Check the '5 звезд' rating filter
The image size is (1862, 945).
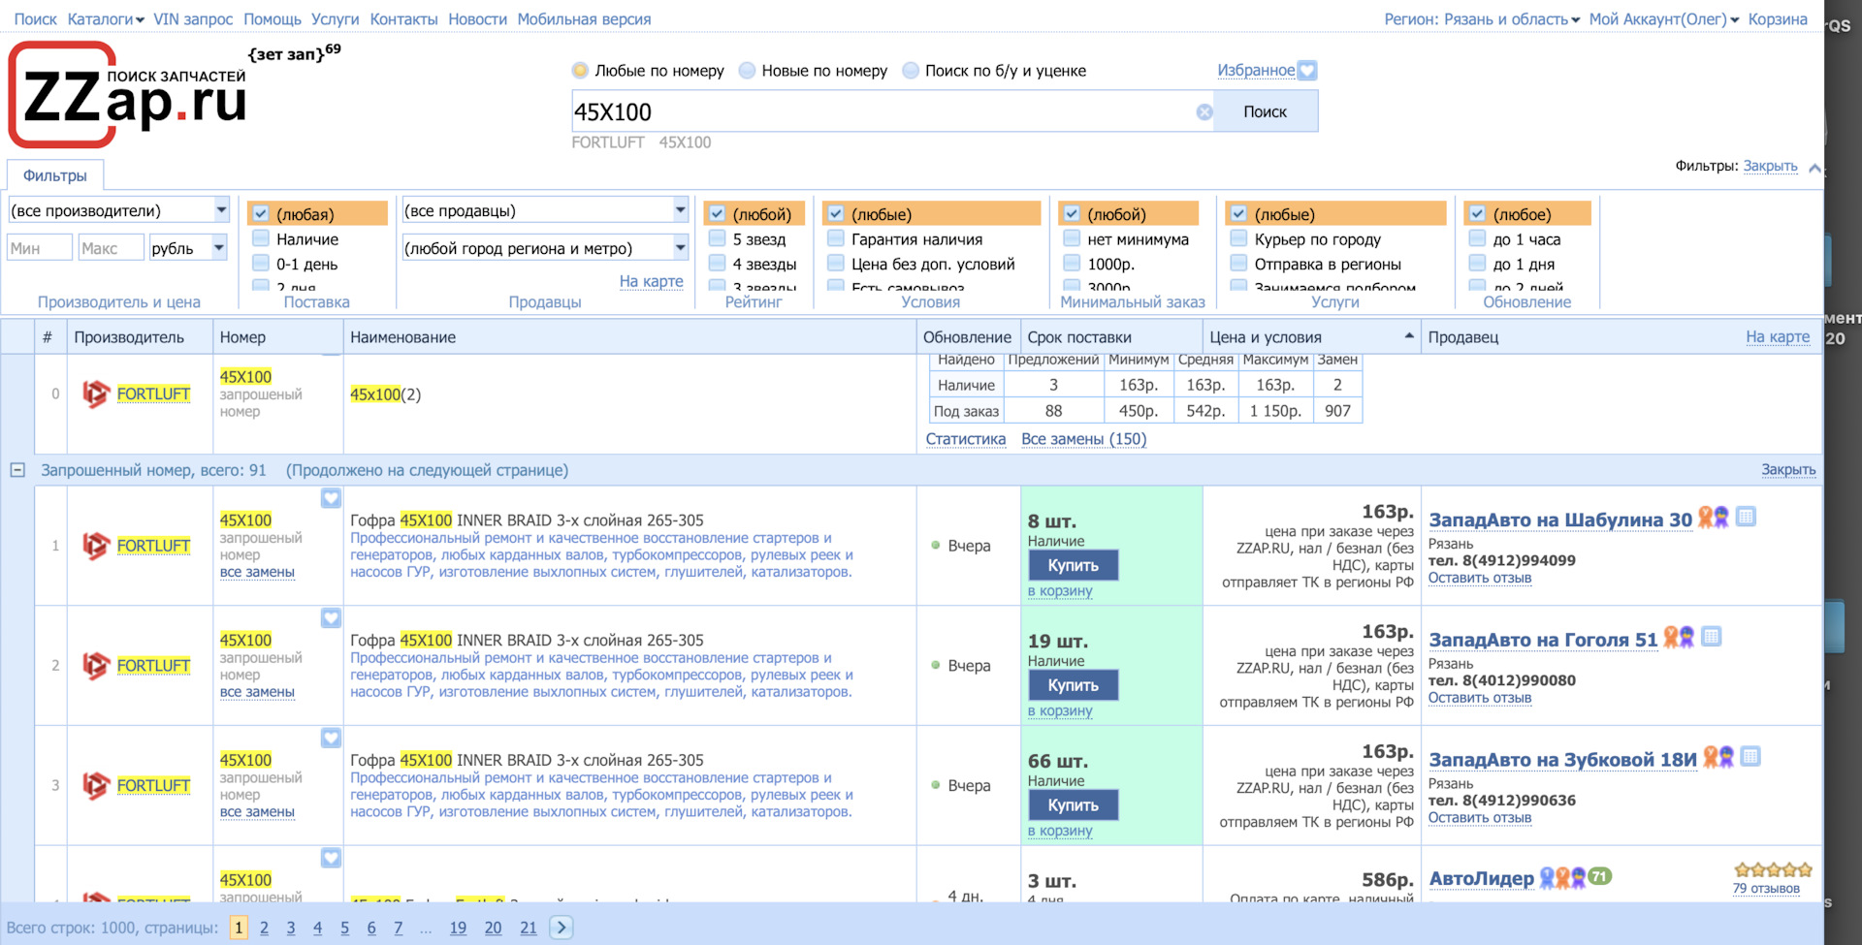(x=718, y=238)
